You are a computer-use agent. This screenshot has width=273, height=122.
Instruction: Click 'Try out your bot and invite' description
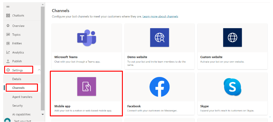156,64
